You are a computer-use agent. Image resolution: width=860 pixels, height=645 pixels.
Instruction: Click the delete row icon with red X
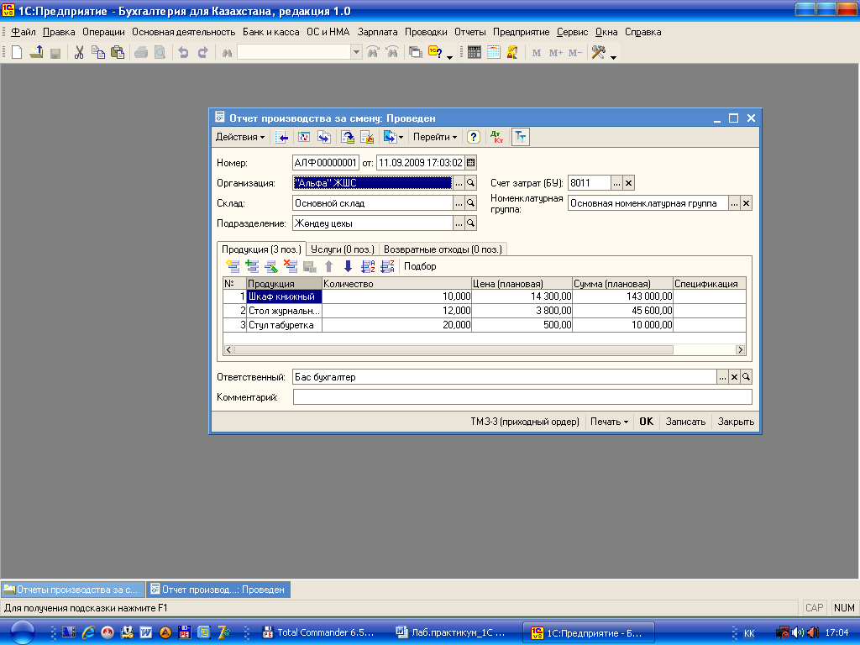tap(290, 266)
